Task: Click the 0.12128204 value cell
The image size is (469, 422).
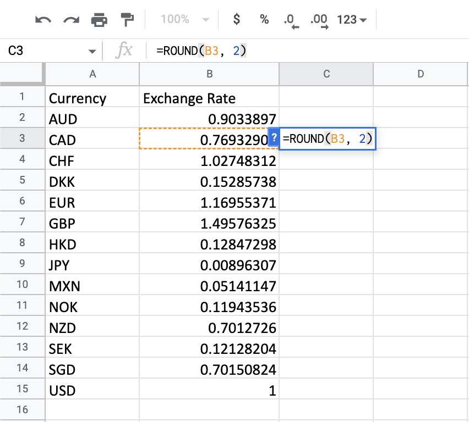Action: point(209,347)
